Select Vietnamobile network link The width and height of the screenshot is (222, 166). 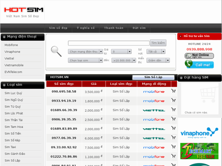tap(14, 65)
